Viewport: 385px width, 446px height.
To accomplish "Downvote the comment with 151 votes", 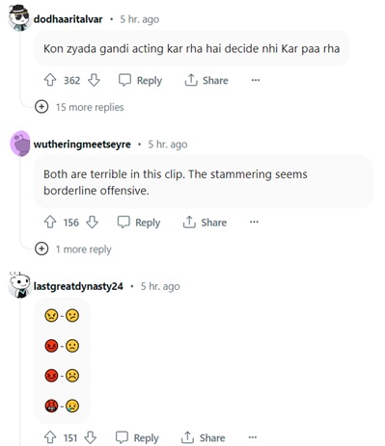I will pos(91,437).
